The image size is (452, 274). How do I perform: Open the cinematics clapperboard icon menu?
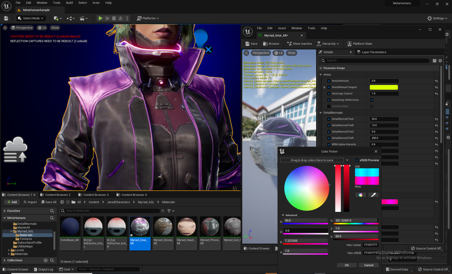click(84, 18)
